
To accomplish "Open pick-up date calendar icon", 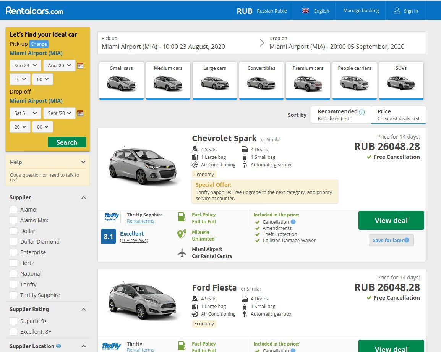I will pos(80,65).
